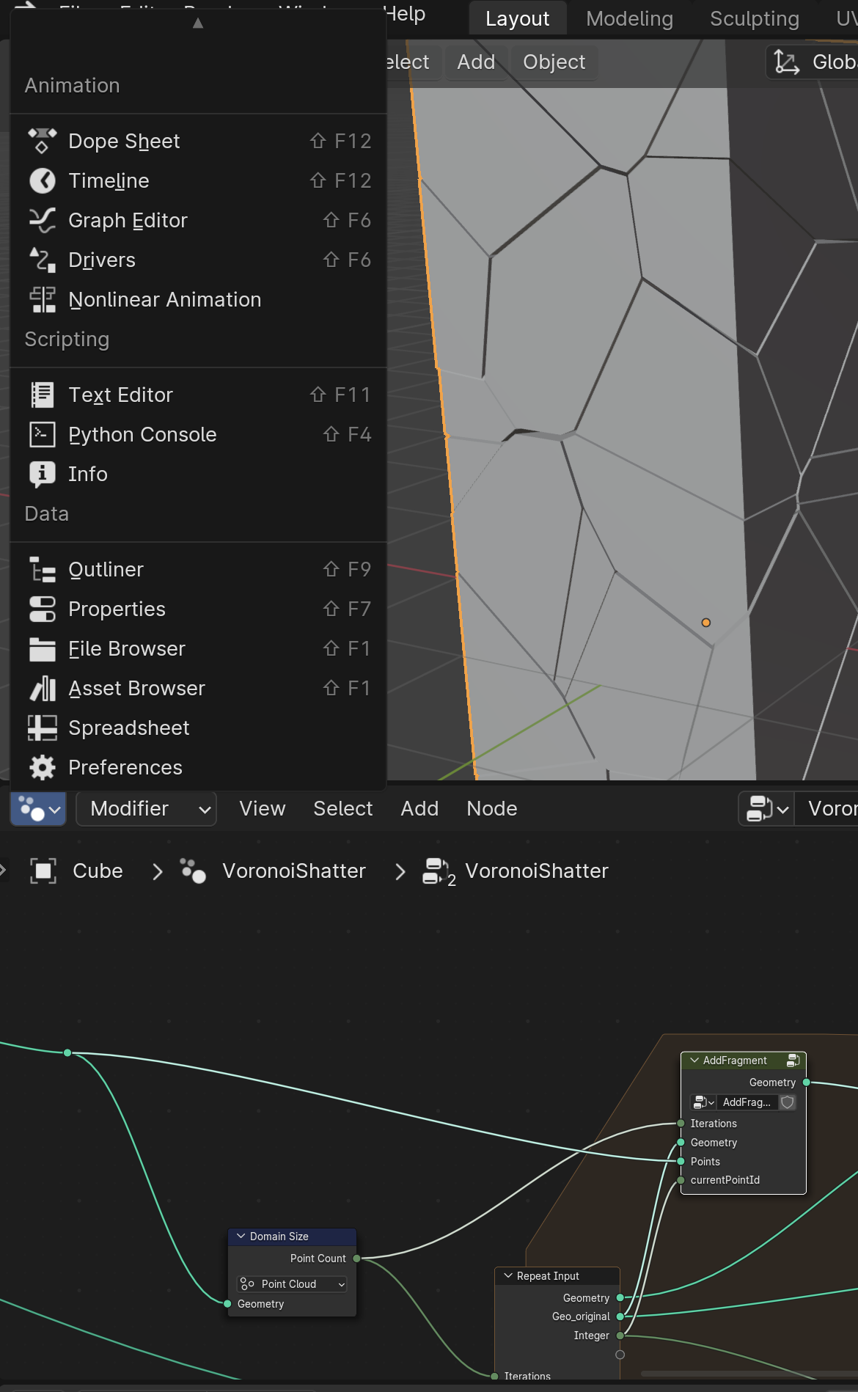
Task: Open the node editor Add menu
Action: [x=419, y=809]
